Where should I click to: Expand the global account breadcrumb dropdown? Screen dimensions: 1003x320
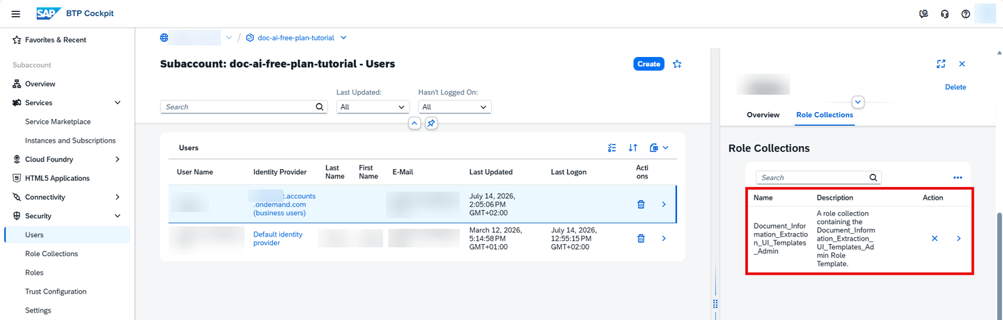point(228,38)
